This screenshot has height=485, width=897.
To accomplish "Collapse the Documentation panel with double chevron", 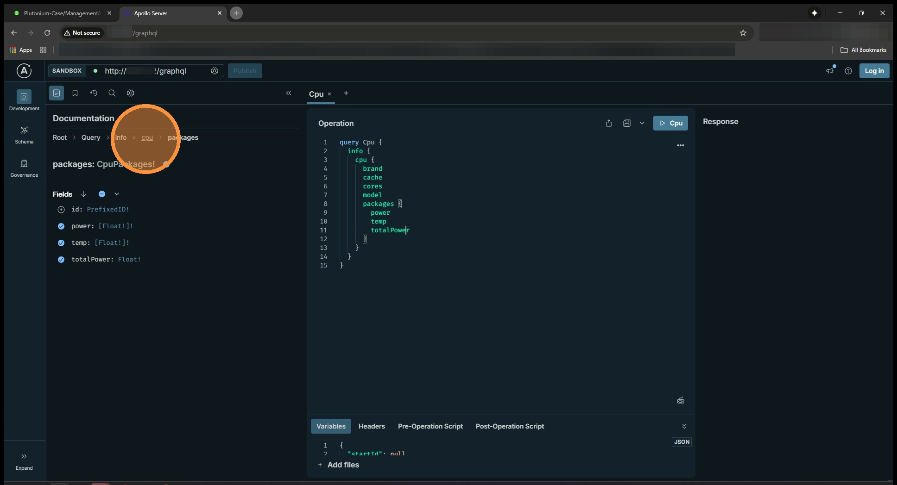I will (x=289, y=93).
